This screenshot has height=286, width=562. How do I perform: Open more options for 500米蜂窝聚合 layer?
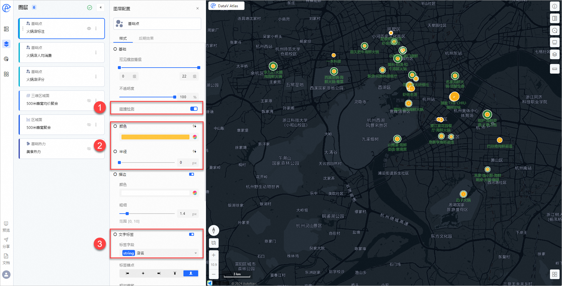tap(96, 125)
